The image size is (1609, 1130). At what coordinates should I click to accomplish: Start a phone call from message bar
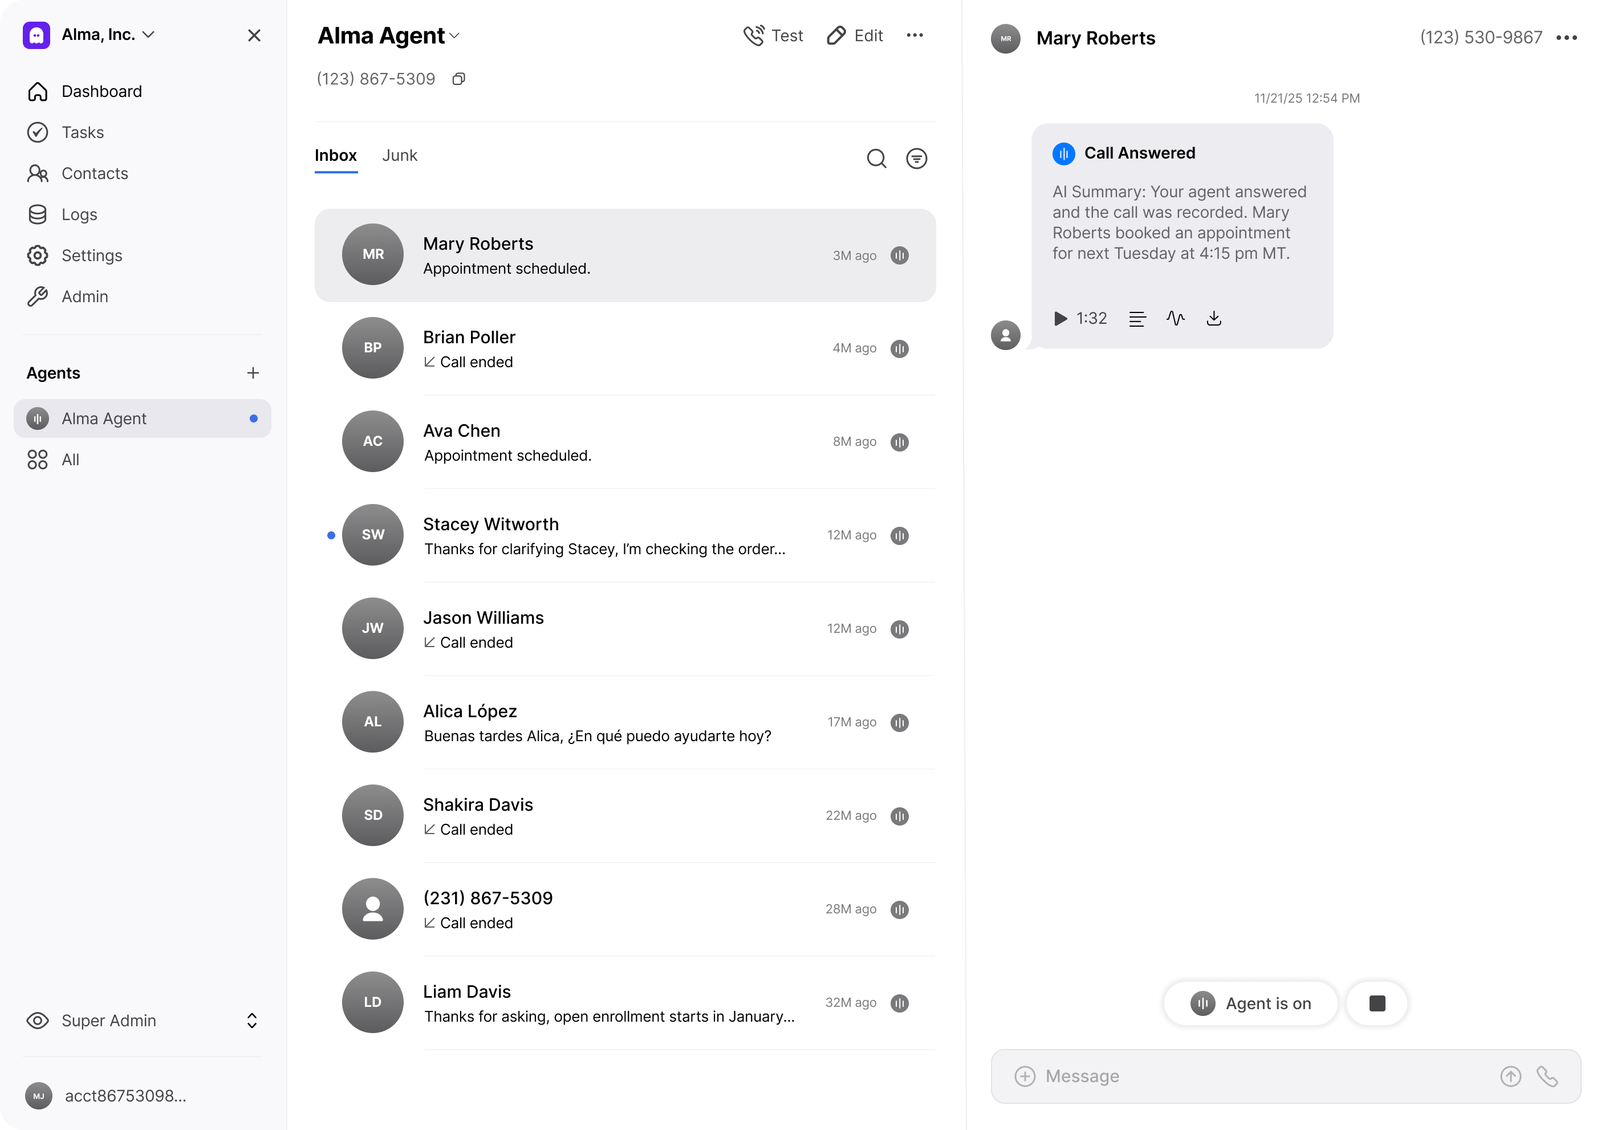(1547, 1076)
